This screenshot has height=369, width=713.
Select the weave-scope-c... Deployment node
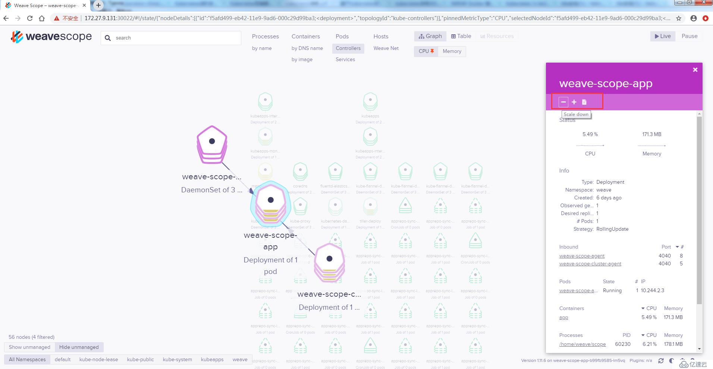pyautogui.click(x=329, y=262)
